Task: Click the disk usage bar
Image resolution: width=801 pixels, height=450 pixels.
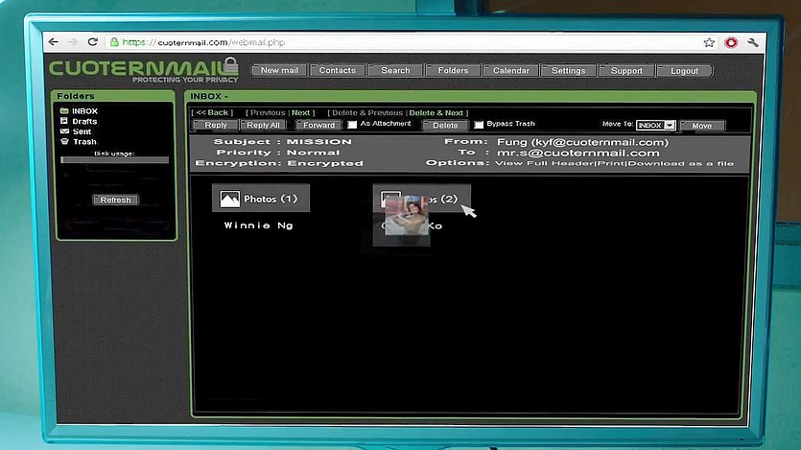Action: tap(115, 160)
